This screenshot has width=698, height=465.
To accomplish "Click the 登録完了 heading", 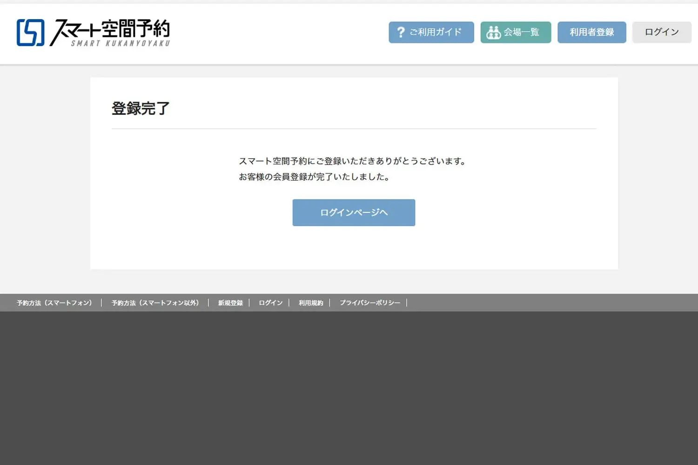I will [x=141, y=108].
